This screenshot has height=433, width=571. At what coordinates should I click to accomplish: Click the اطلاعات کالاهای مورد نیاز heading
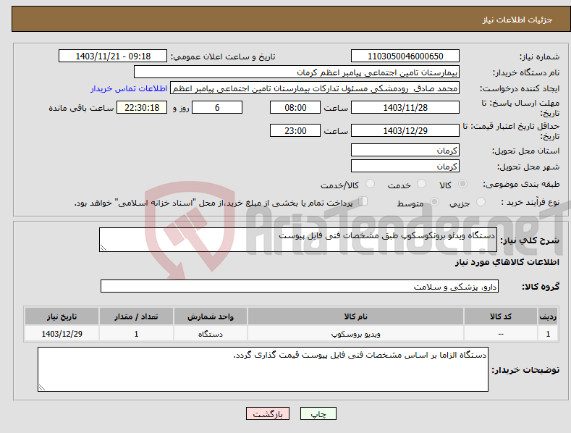(507, 262)
